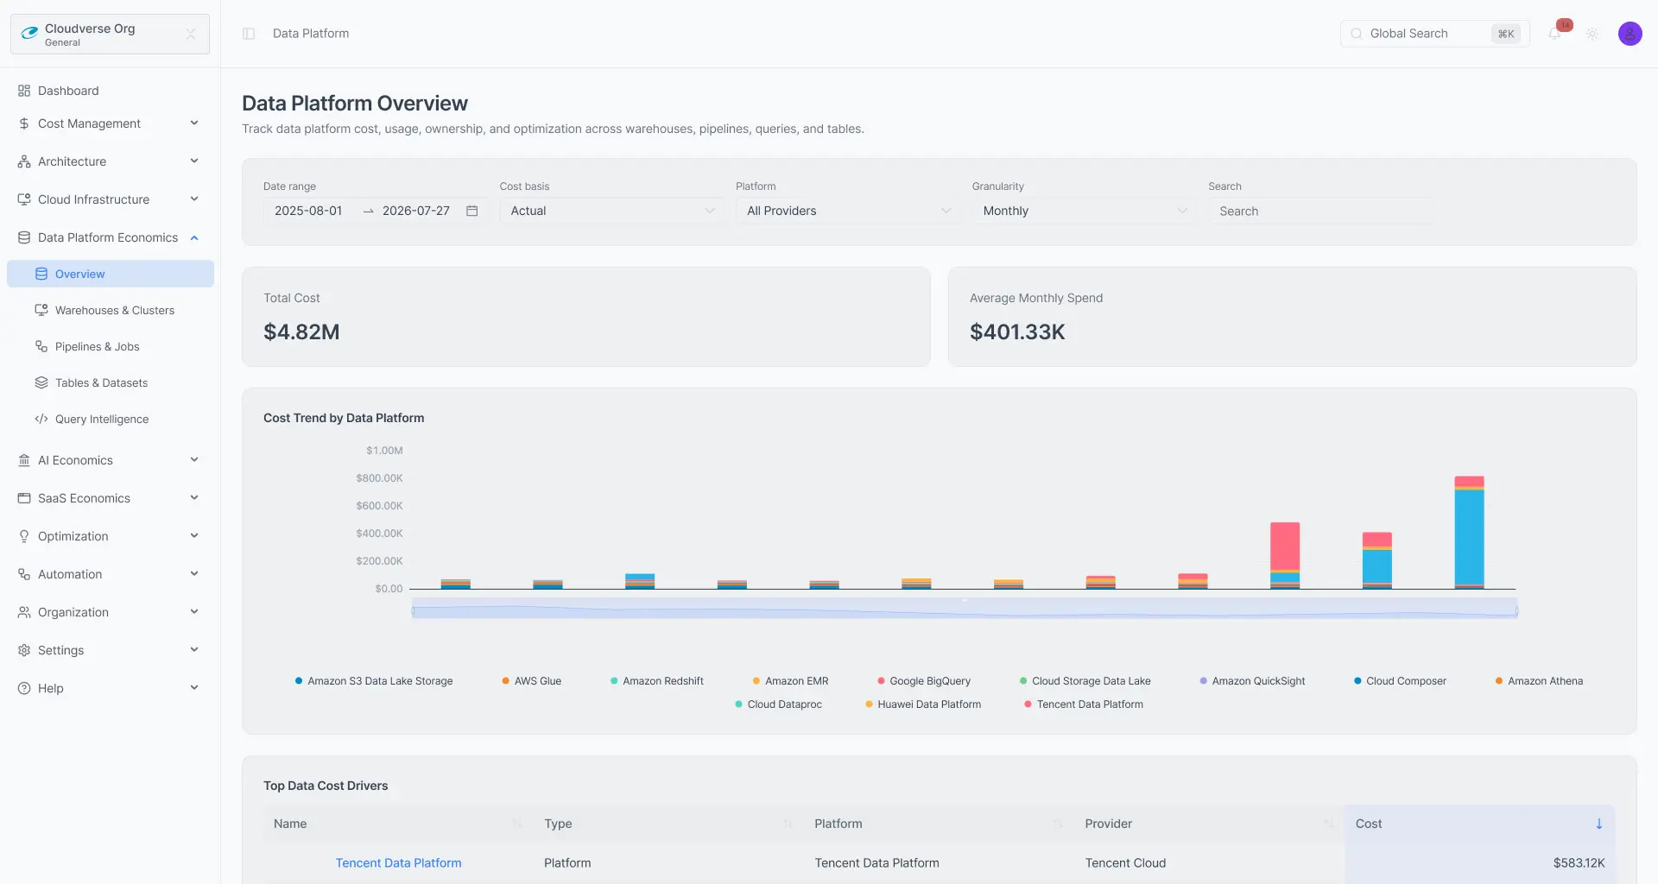Click the Query Intelligence code icon
This screenshot has width=1658, height=884.
click(x=41, y=419)
